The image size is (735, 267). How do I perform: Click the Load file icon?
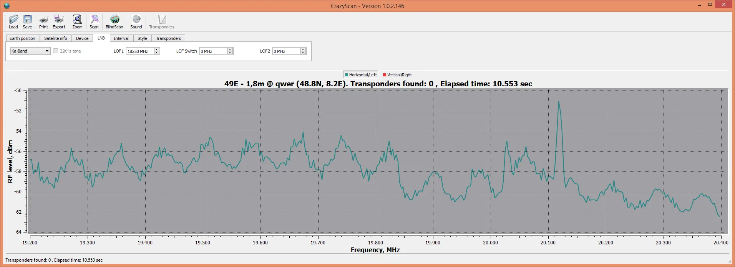coord(13,21)
